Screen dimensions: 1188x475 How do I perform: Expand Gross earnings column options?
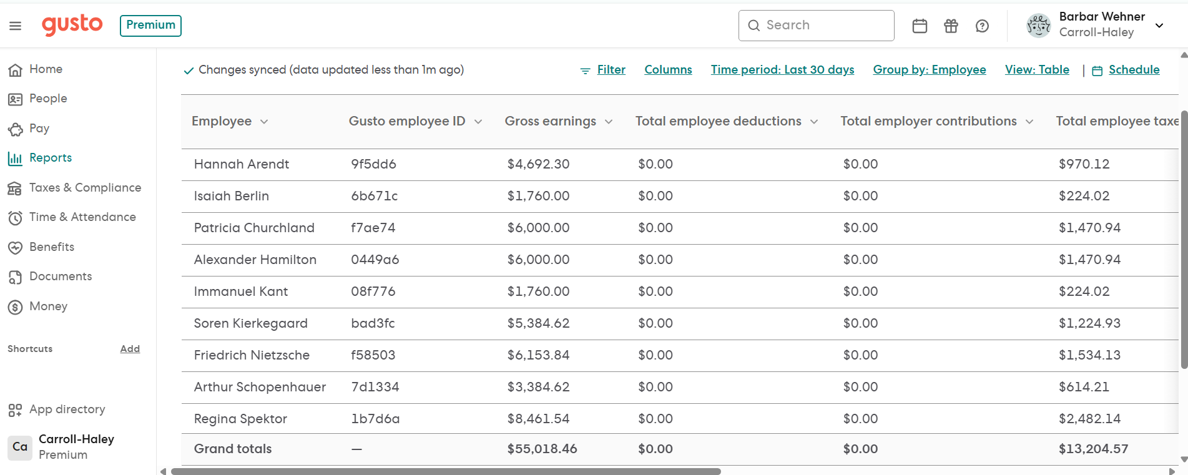[609, 122]
